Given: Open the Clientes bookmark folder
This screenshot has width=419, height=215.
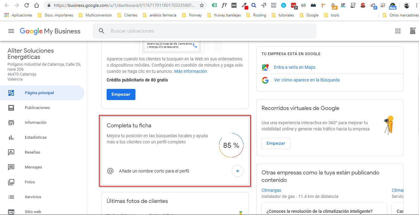Looking at the screenshot, I should point(127,15).
